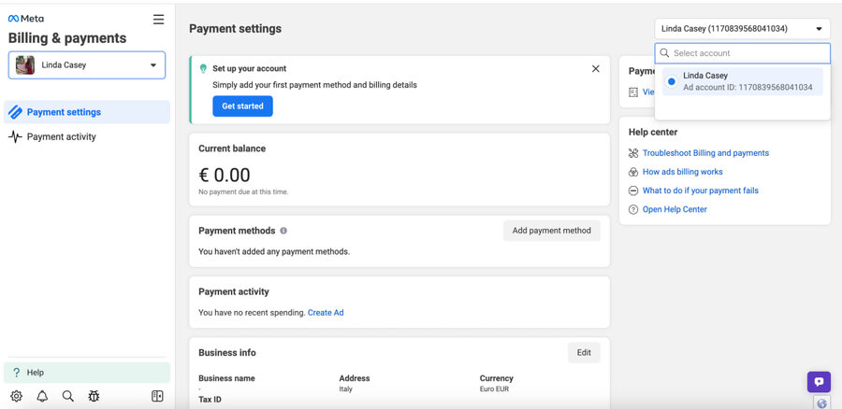Click the globe language icon
Image resolution: width=842 pixels, height=409 pixels.
click(822, 402)
